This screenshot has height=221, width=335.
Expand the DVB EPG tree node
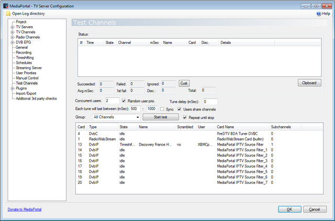pos(12,42)
